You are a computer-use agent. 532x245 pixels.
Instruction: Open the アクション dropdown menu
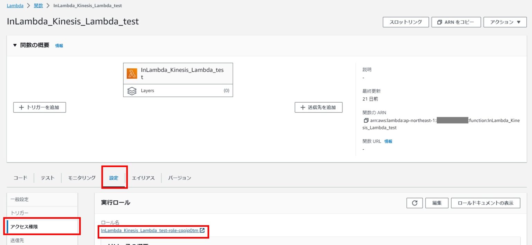(x=505, y=22)
